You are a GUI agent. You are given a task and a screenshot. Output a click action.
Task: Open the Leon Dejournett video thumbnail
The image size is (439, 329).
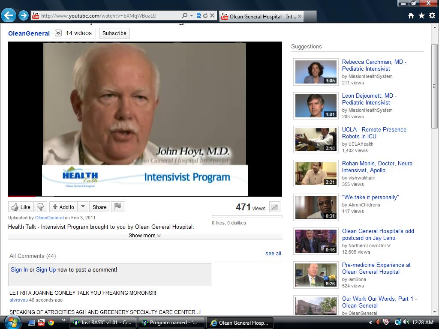pyautogui.click(x=316, y=106)
